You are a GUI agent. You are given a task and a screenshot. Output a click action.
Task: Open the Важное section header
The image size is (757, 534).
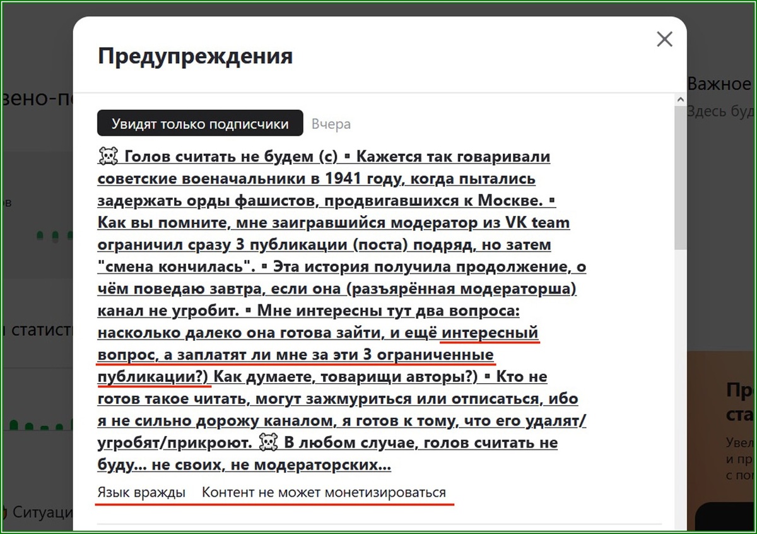pyautogui.click(x=720, y=83)
